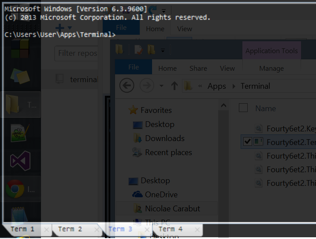This screenshot has height=239, width=316.
Task: Uncheck the Fourty6et2.Ter file checkbox
Action: pyautogui.click(x=247, y=141)
